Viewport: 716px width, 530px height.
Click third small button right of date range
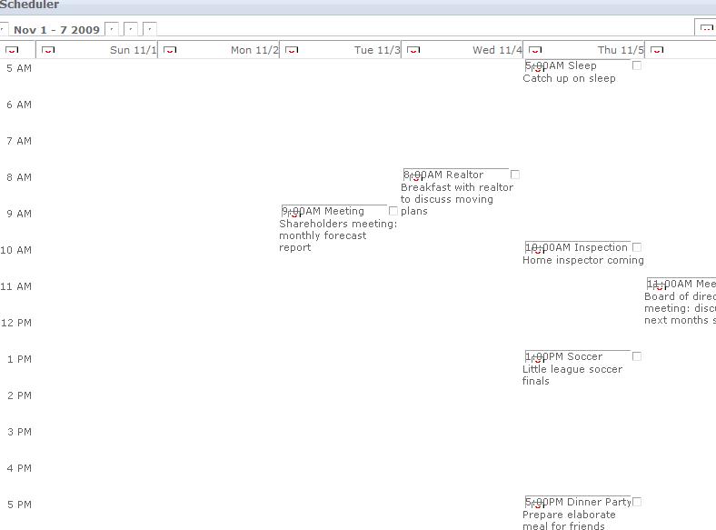[x=150, y=30]
